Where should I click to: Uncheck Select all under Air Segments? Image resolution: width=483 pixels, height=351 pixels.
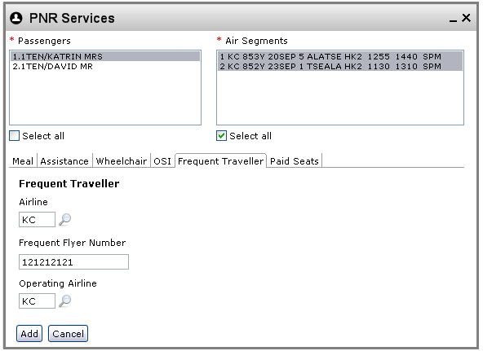point(221,135)
